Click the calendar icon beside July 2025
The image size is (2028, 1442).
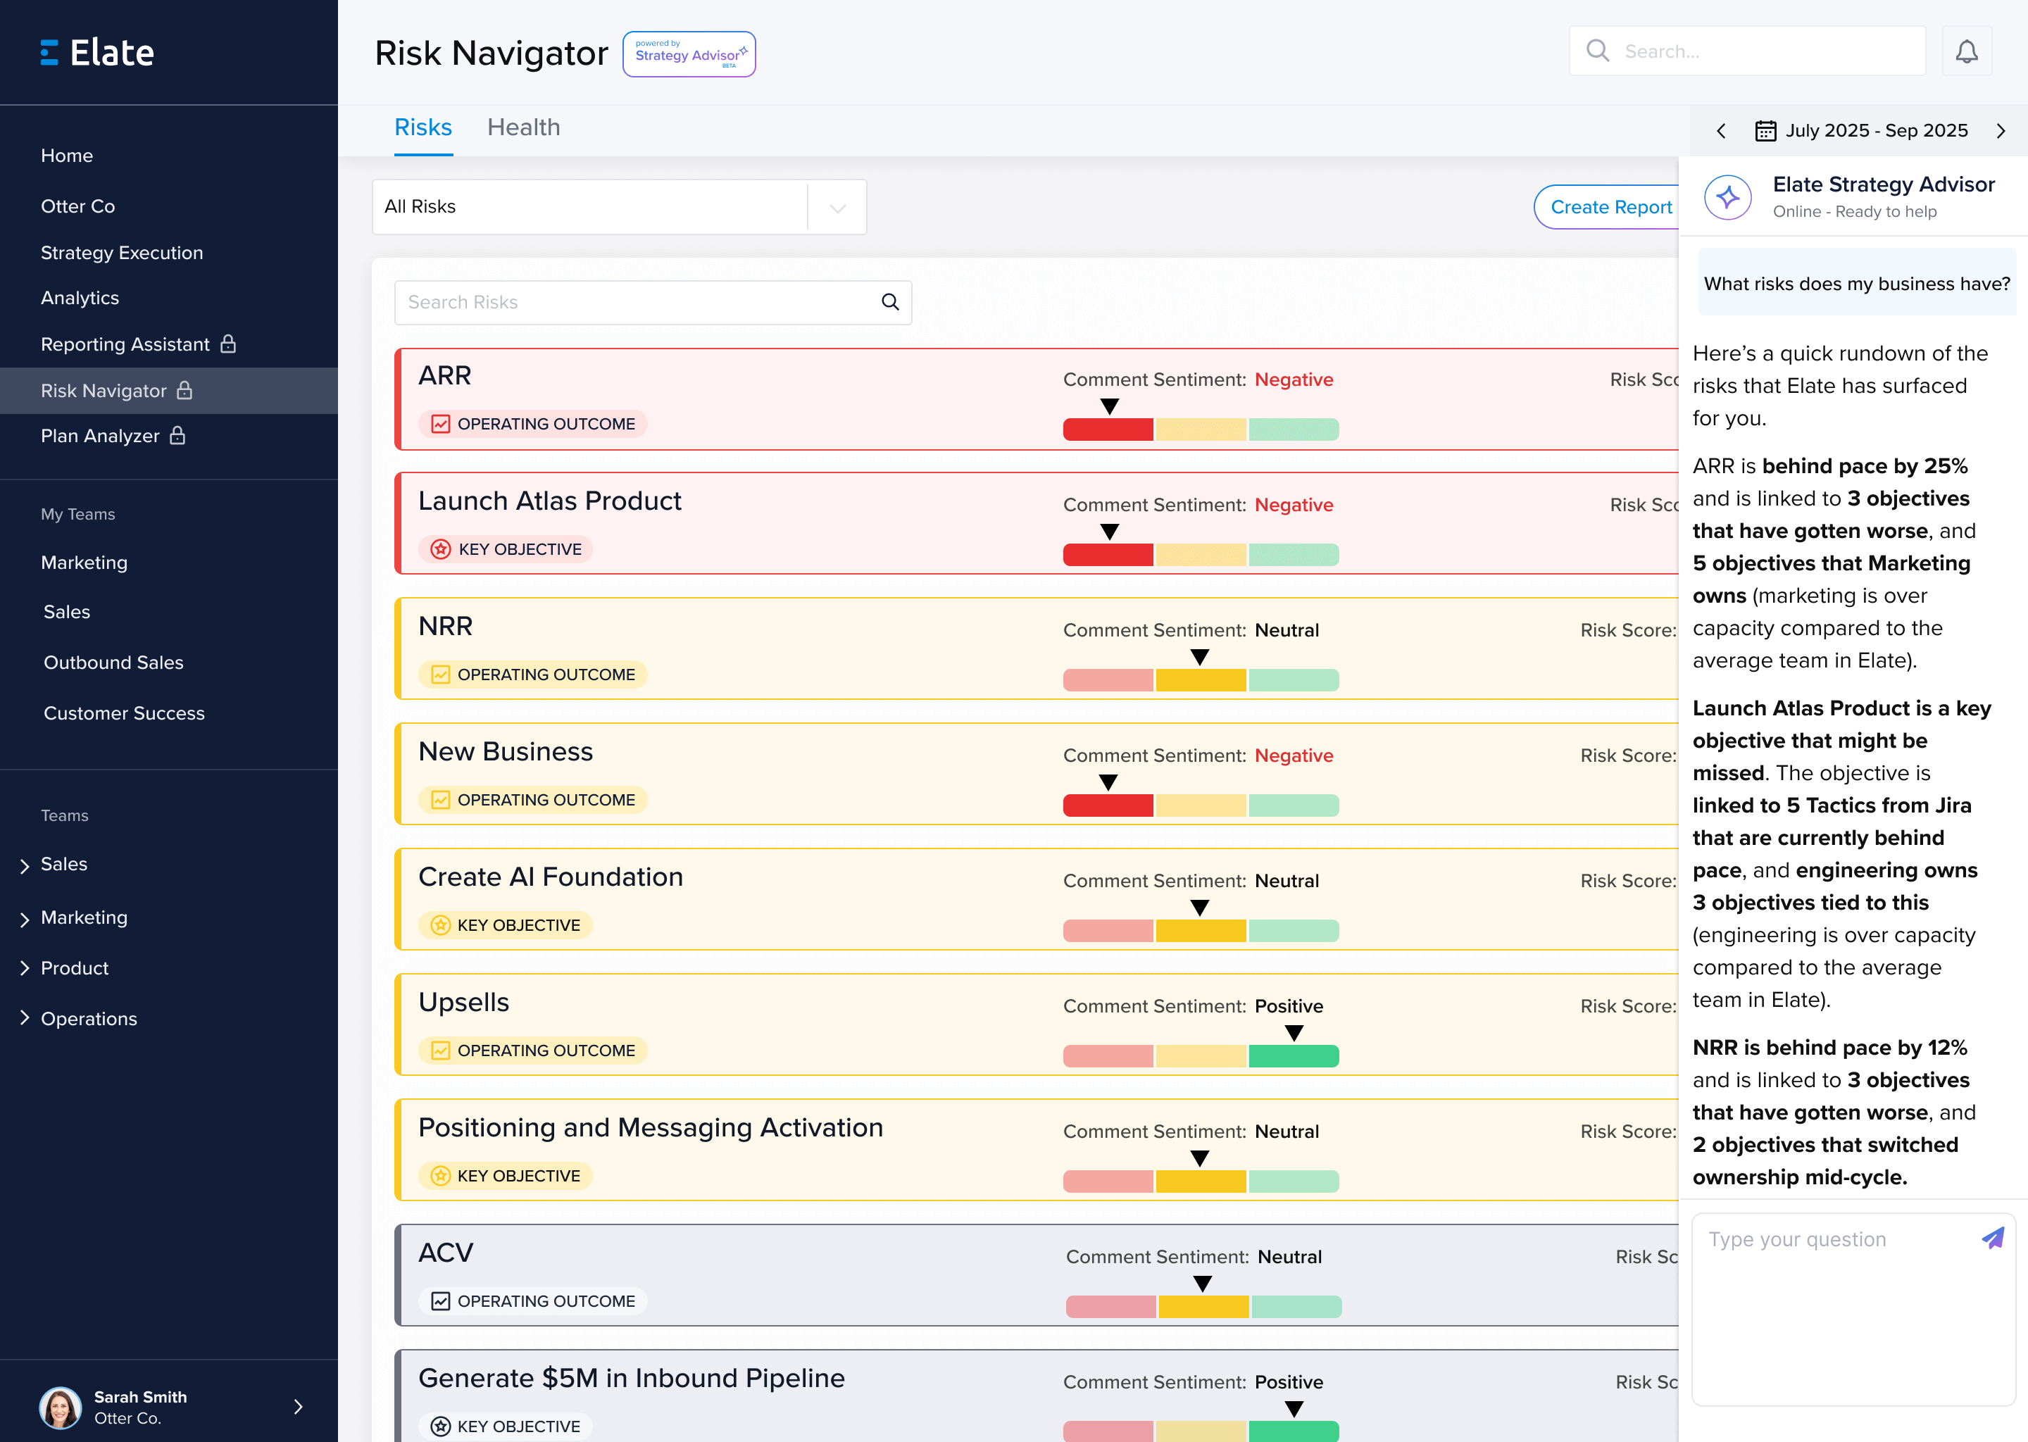(1765, 130)
